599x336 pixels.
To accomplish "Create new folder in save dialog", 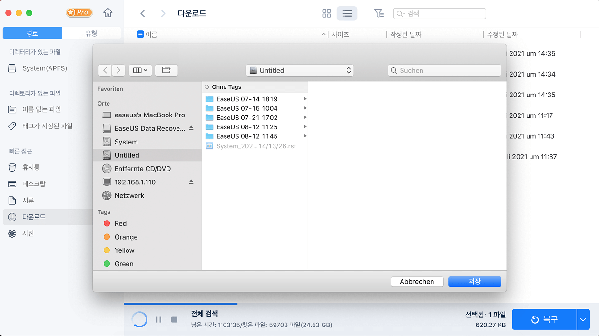I will [166, 70].
